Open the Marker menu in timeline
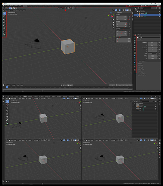This screenshot has height=186, width=163. 22,85
